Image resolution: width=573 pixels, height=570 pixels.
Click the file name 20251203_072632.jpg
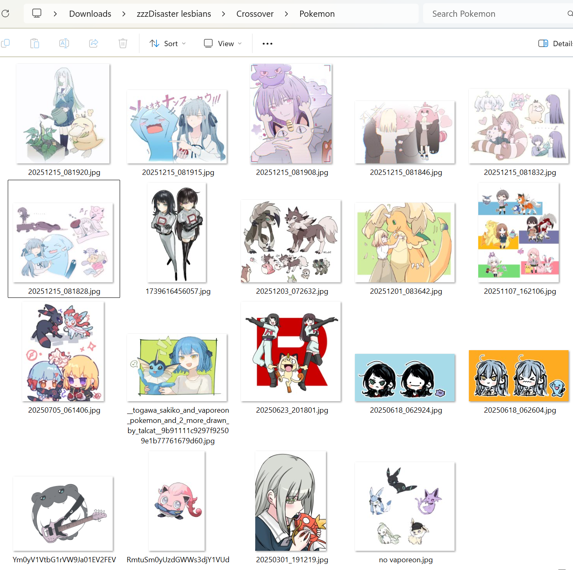coord(292,291)
